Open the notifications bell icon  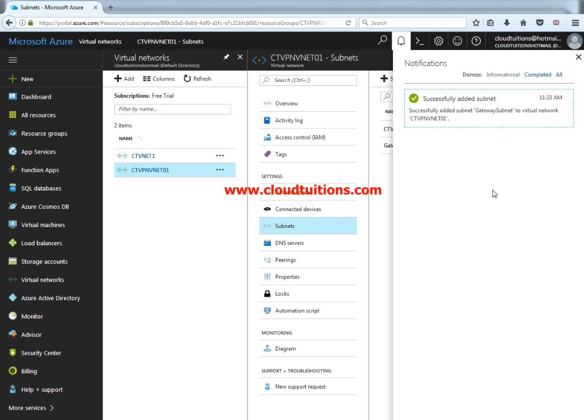(401, 41)
